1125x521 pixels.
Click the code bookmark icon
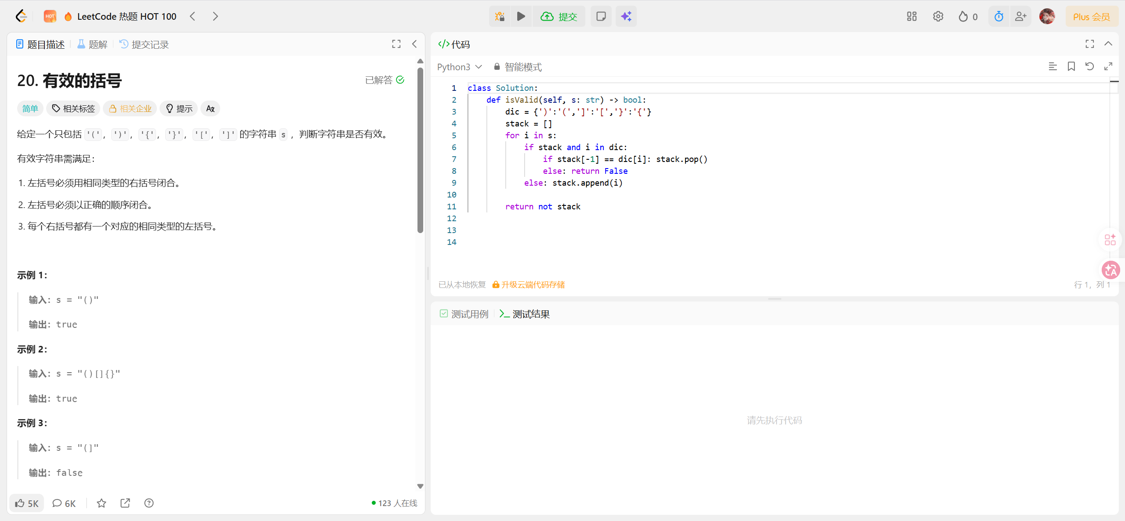tap(1071, 66)
